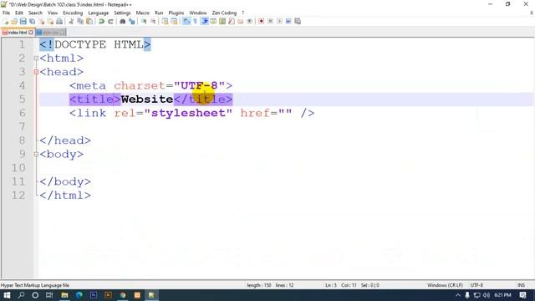Open File Explorer from the taskbar
Screen dimensions: 535x301
click(x=64, y=295)
